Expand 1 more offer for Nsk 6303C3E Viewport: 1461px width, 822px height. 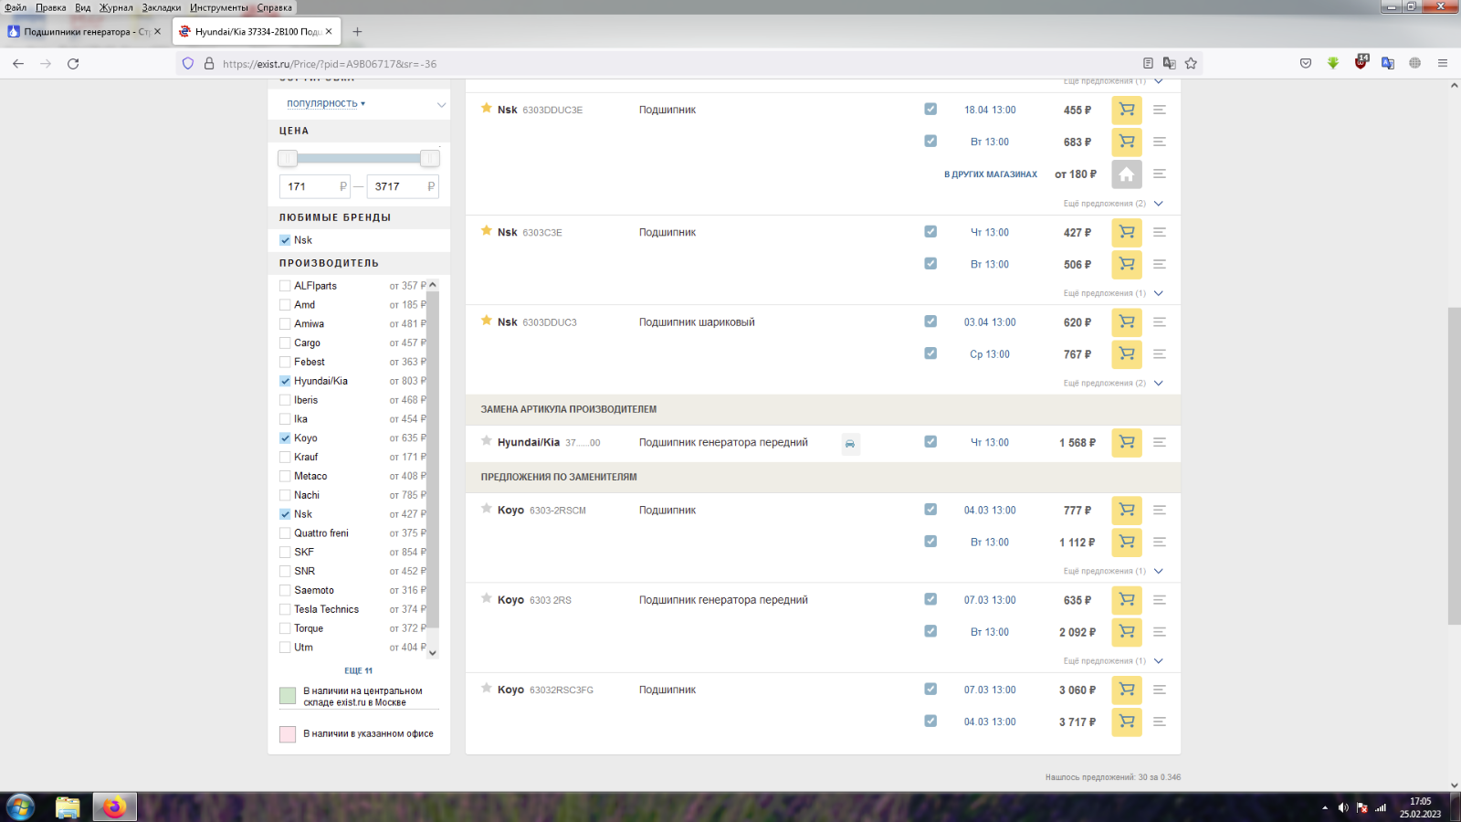(x=1113, y=293)
